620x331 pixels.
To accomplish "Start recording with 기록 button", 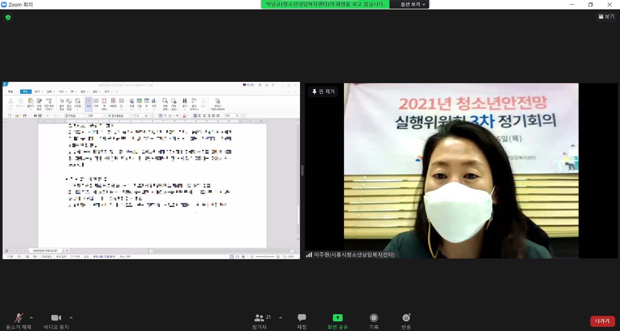I will (374, 322).
